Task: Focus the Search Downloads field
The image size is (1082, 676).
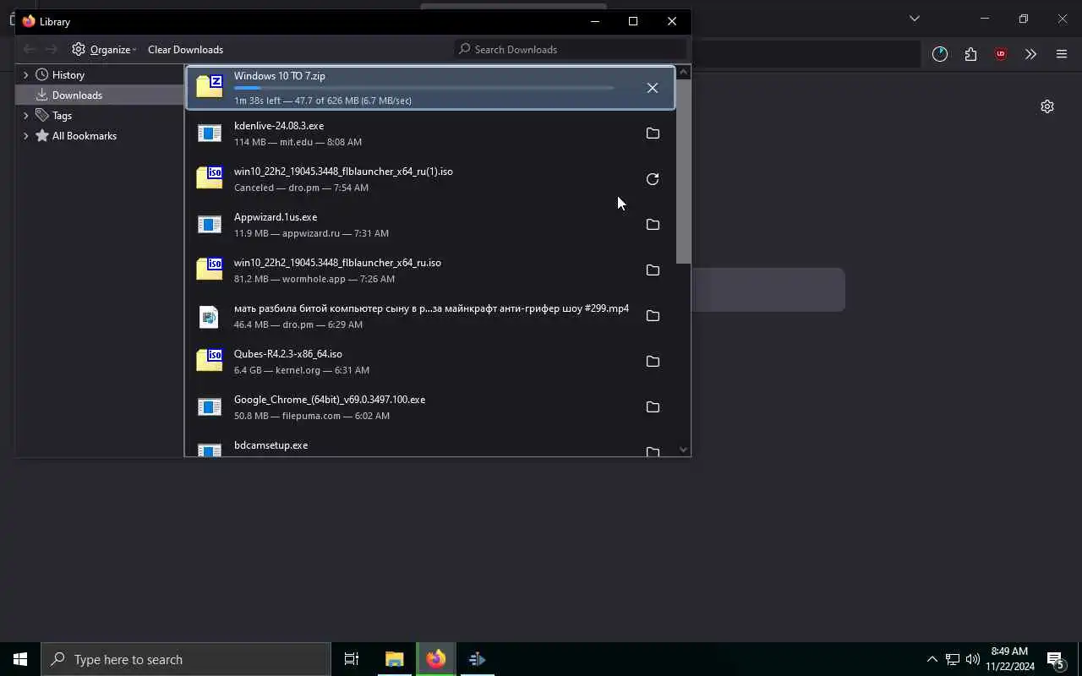Action: point(571,49)
